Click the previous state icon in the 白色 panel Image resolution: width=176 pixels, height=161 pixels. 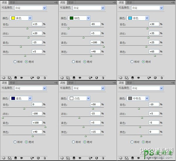91,158
